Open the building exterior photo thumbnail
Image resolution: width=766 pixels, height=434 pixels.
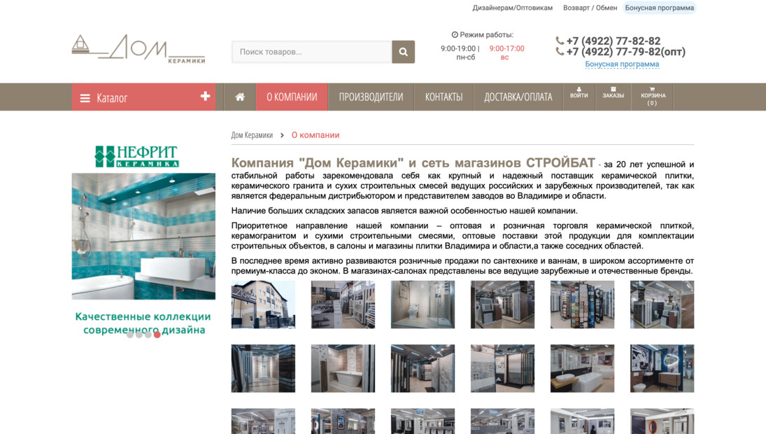click(263, 304)
